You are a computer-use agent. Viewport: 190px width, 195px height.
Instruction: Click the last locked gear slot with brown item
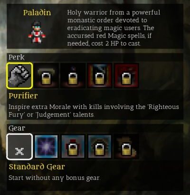click(x=126, y=146)
